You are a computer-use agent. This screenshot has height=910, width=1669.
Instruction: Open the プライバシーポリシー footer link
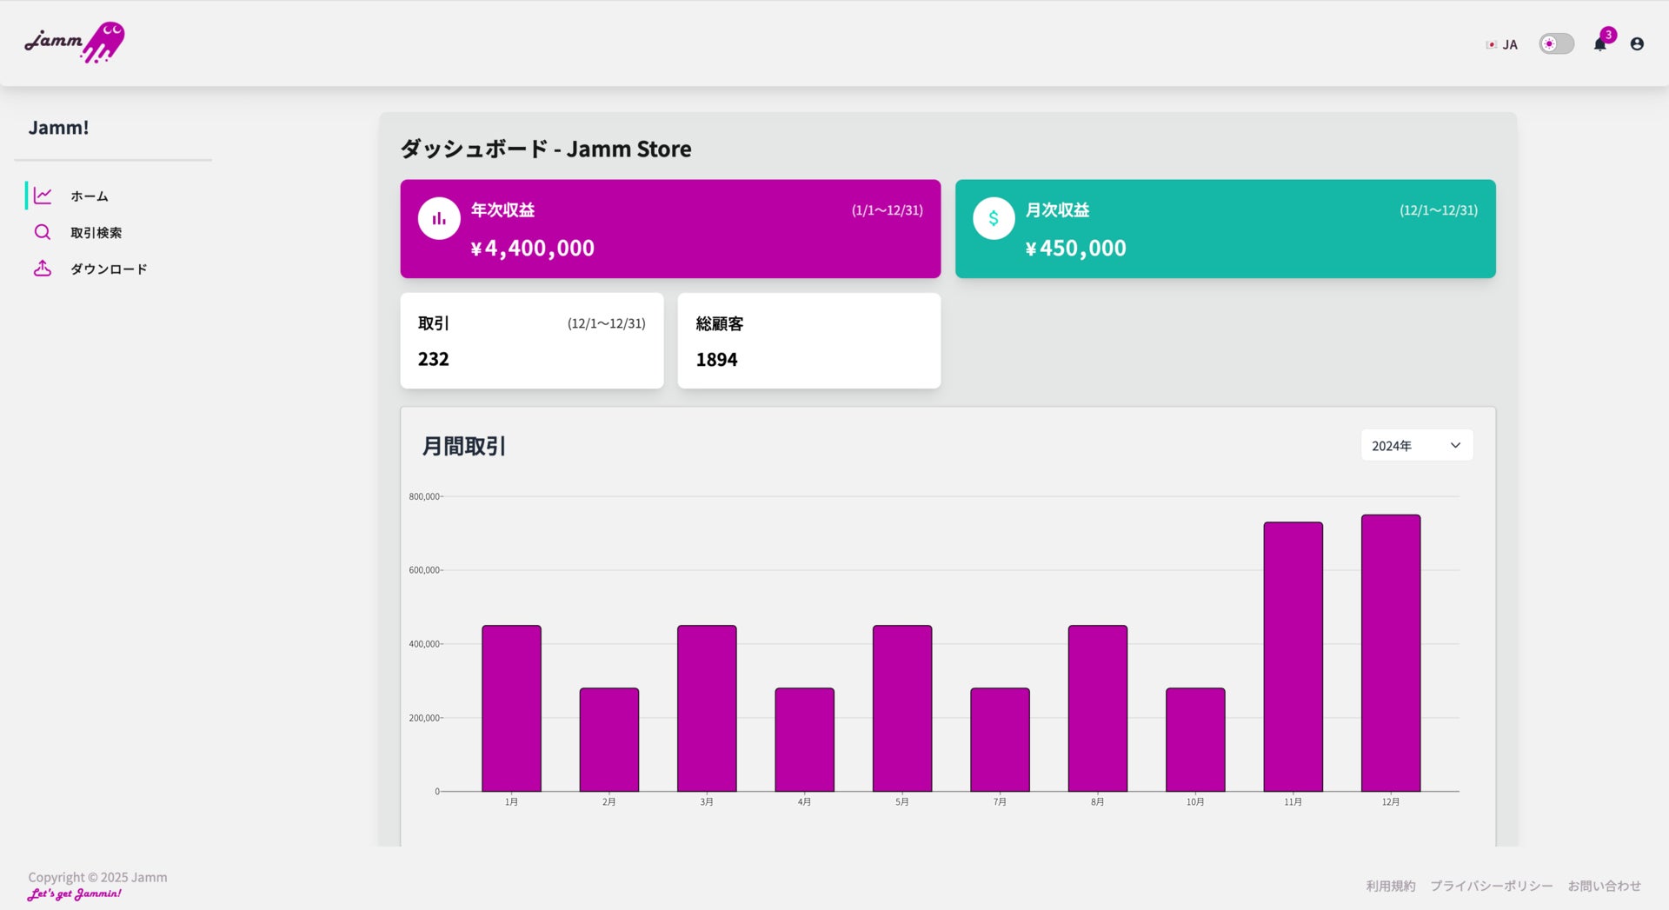pos(1492,886)
